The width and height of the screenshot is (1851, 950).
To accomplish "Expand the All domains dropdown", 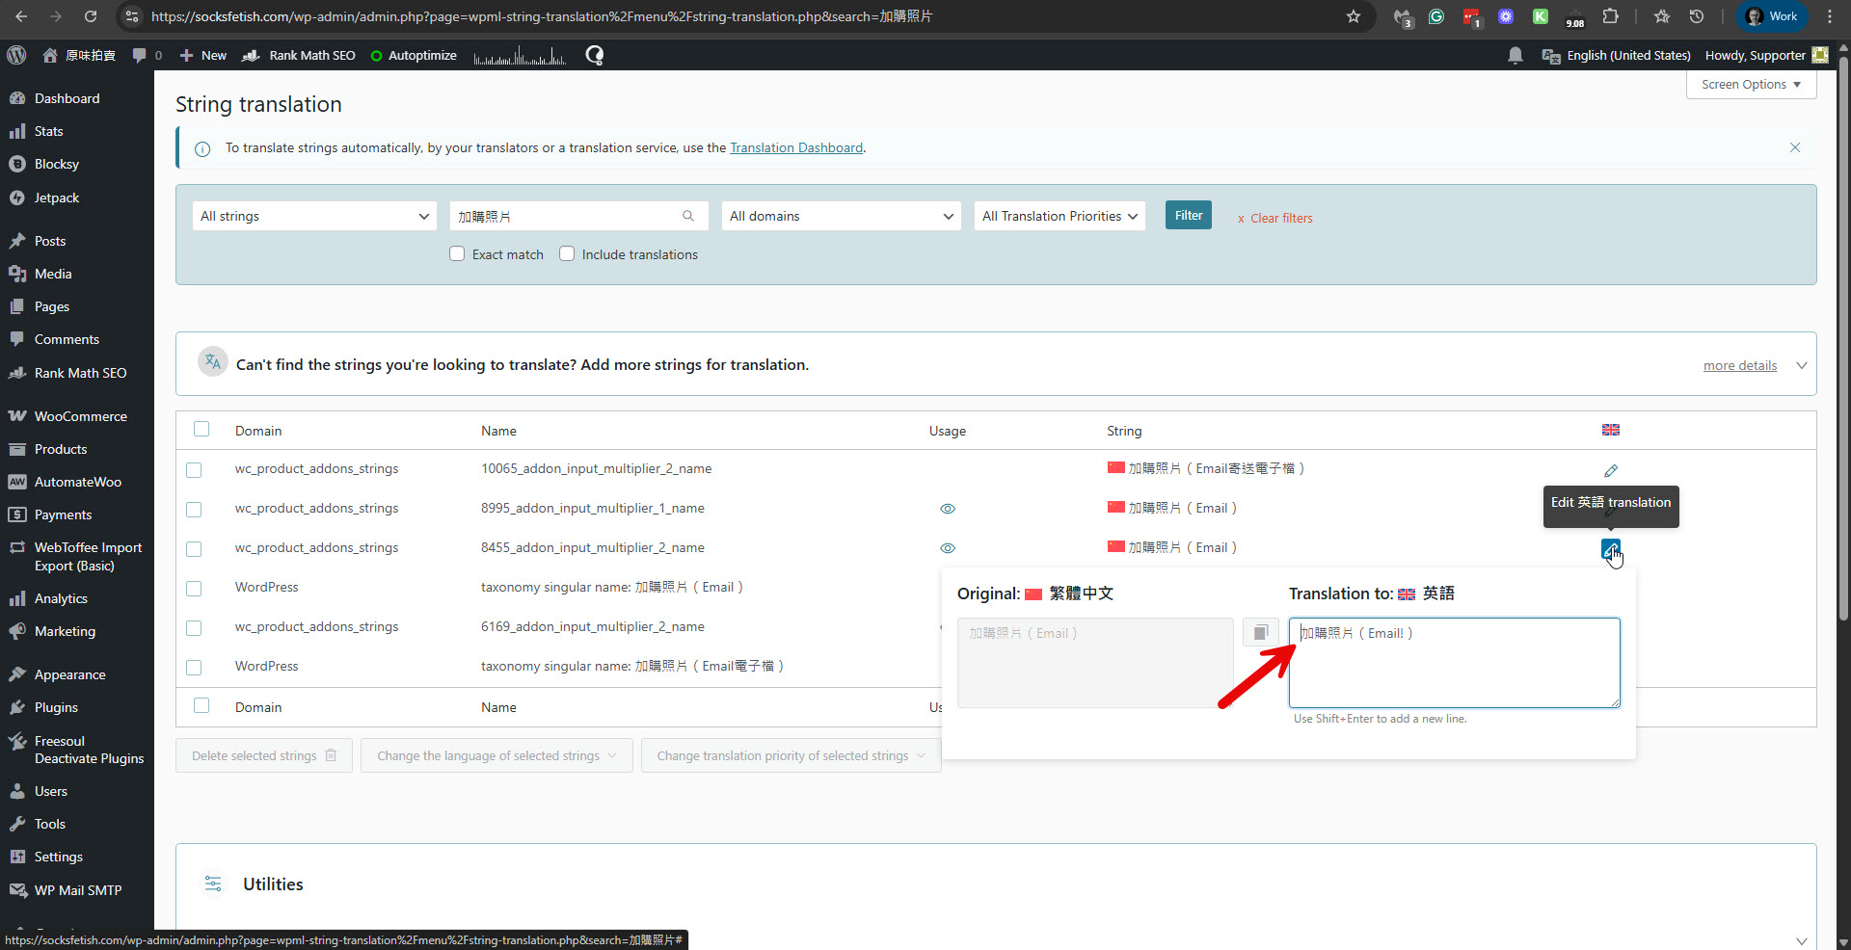I will [841, 216].
